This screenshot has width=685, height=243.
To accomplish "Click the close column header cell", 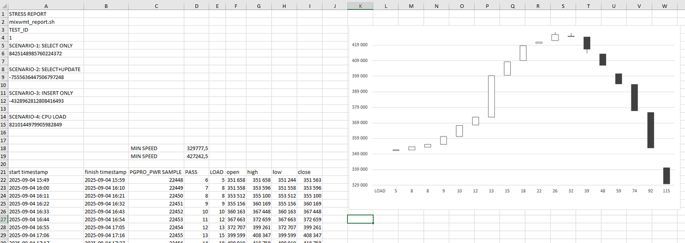I will click(309, 172).
